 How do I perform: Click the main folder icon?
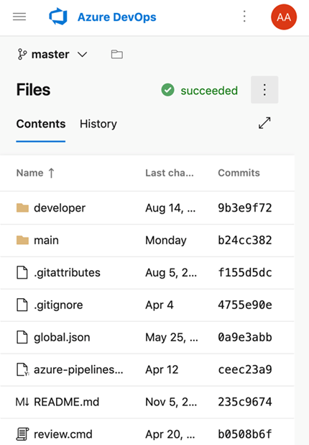[x=22, y=240]
